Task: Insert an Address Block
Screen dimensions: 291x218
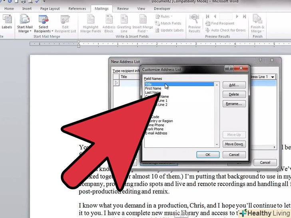Action: pos(109,24)
